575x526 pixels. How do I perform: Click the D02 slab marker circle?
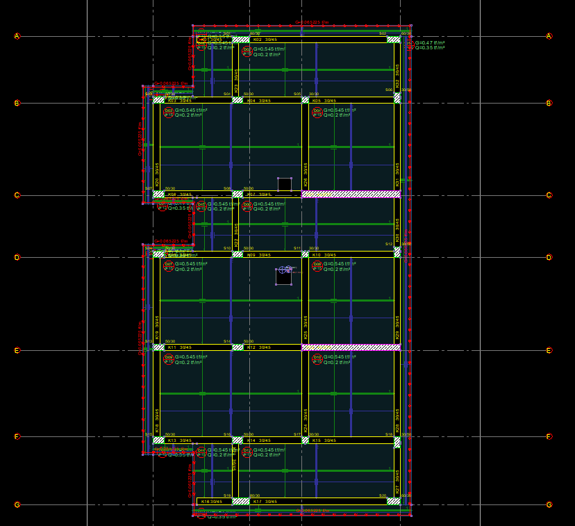(247, 50)
